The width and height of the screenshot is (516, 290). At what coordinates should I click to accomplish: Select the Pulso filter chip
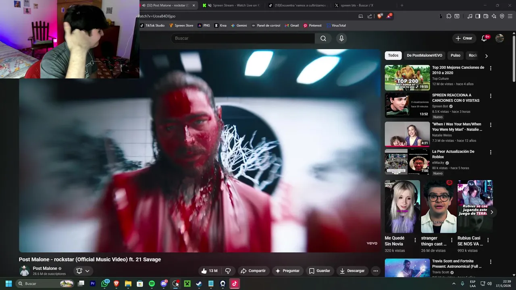pos(455,56)
